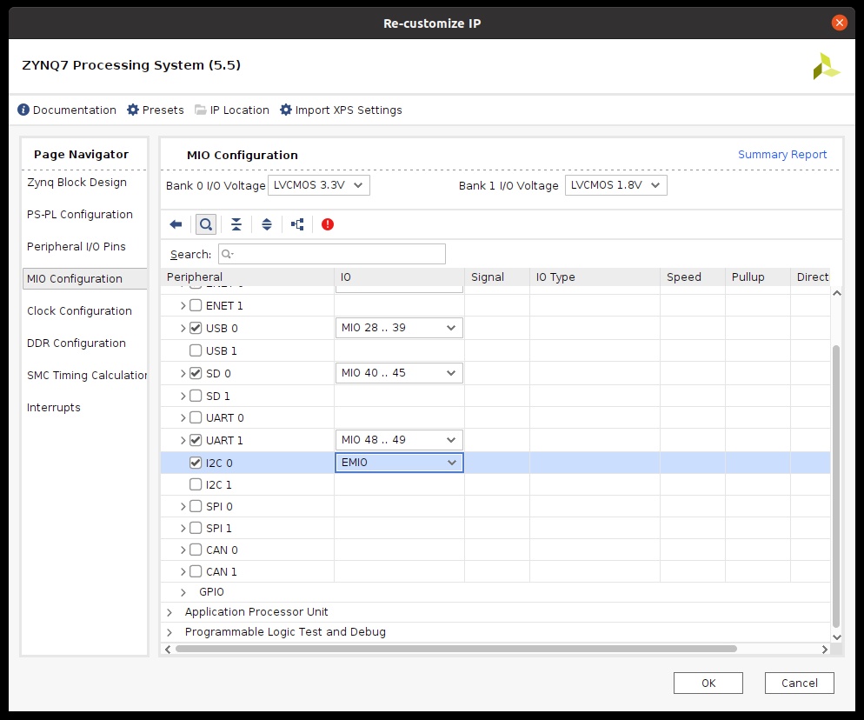Enable the SD 1 checkbox
864x720 pixels.
196,396
